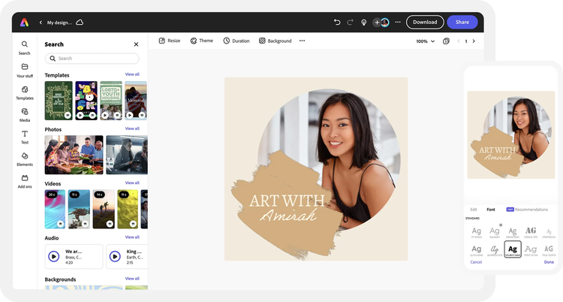Switch to Edit tab in phone panel

(x=474, y=210)
